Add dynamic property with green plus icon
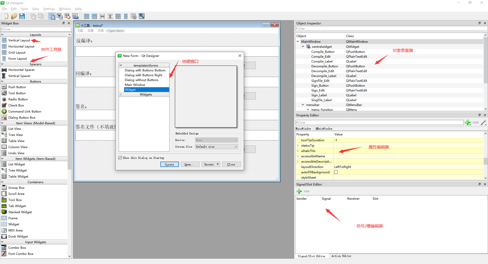Image resolution: width=488 pixels, height=264 pixels. point(468,122)
